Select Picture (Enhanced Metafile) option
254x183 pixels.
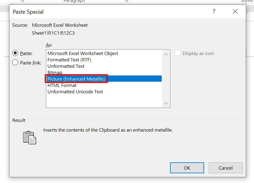tap(76, 79)
